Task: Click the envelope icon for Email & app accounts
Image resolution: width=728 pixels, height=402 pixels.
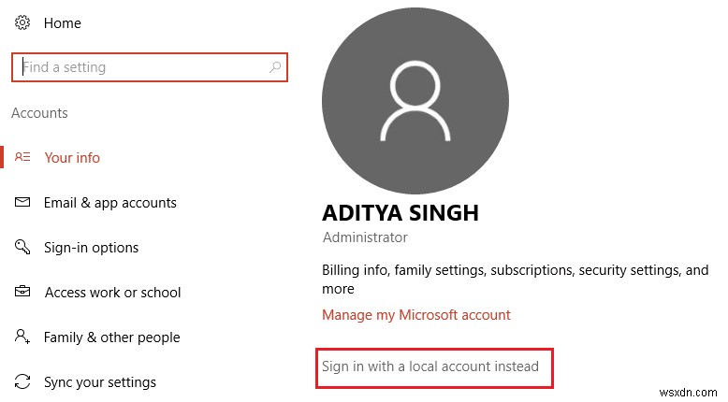Action: coord(23,203)
